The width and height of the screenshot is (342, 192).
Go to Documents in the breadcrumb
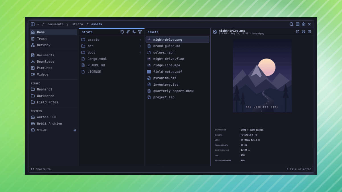pyautogui.click(x=56, y=24)
